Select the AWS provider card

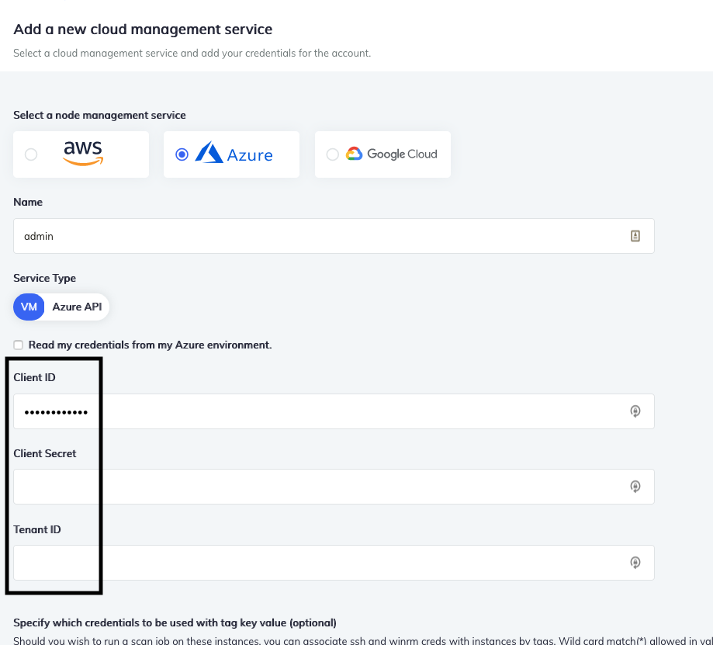pos(81,154)
